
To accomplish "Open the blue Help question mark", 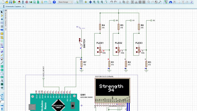I will [x=54, y=2].
